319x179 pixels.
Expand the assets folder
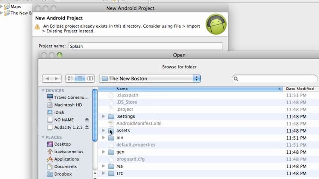[x=103, y=130]
